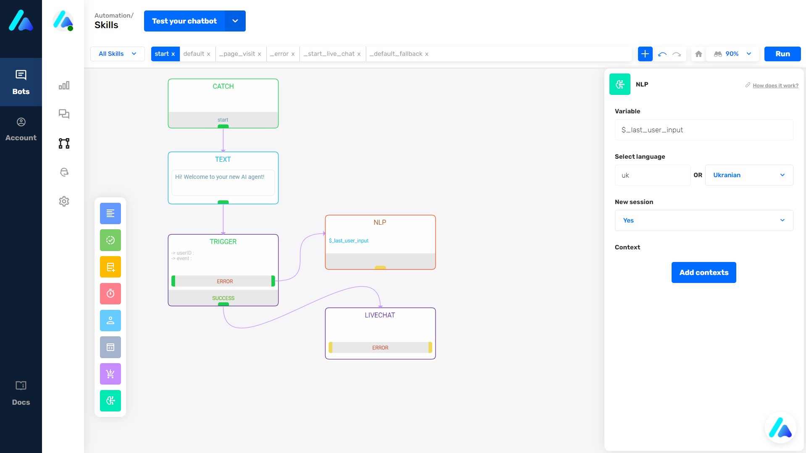806x453 pixels.
Task: Open the Ukranian language dropdown
Action: click(748, 175)
